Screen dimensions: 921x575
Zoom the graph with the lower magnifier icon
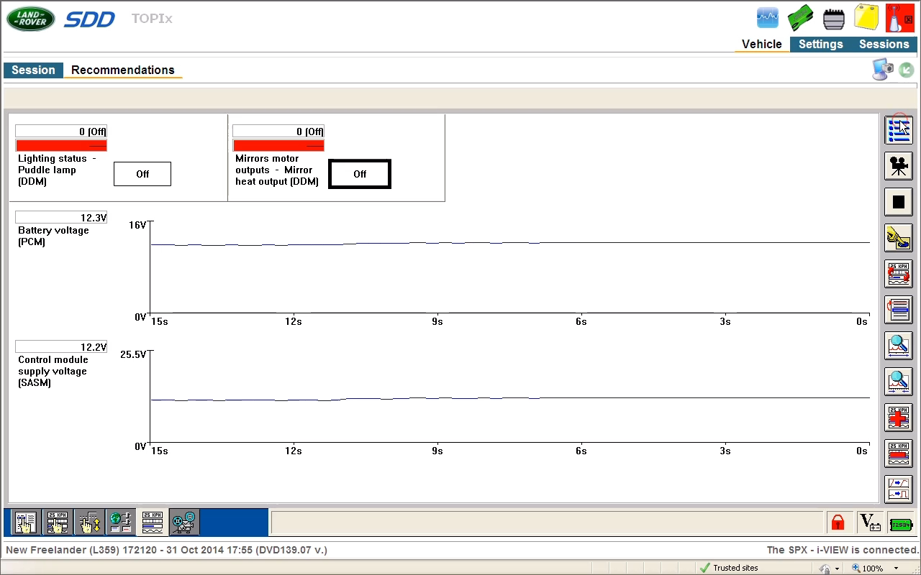tap(898, 382)
